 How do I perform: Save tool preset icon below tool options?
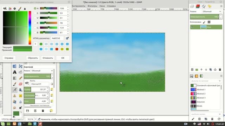tap(27, 111)
